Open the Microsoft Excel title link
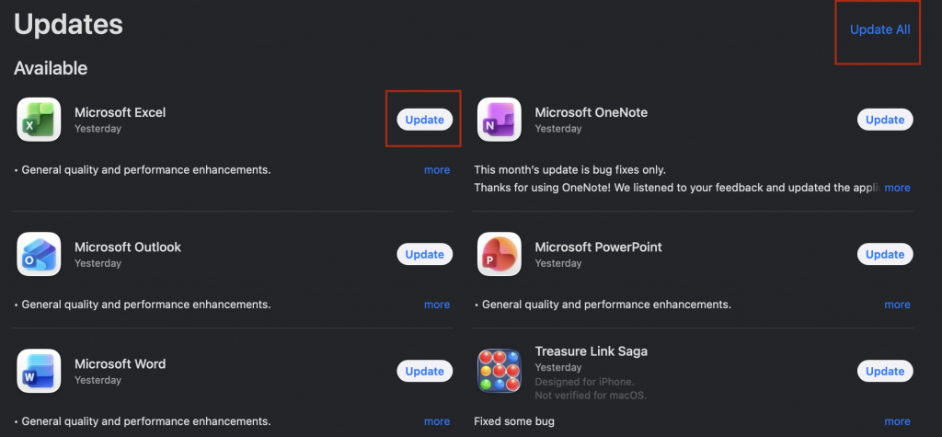 (120, 112)
